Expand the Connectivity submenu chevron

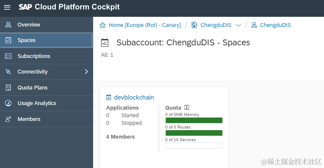pyautogui.click(x=86, y=71)
